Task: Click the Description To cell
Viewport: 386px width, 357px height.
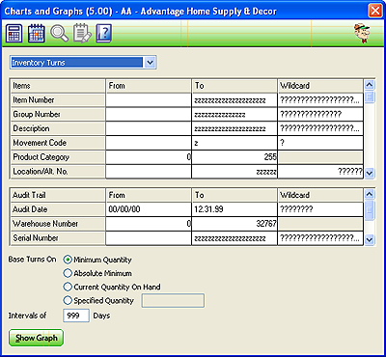Action: (234, 128)
